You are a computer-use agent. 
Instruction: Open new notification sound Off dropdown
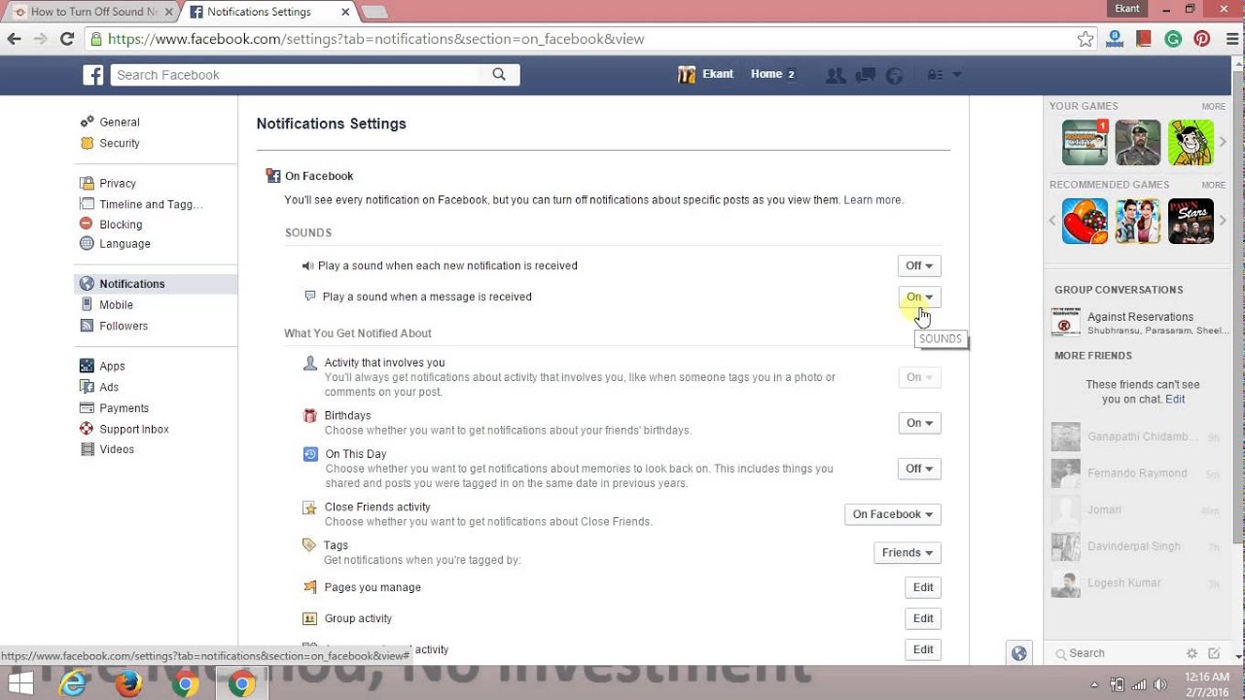tap(919, 265)
